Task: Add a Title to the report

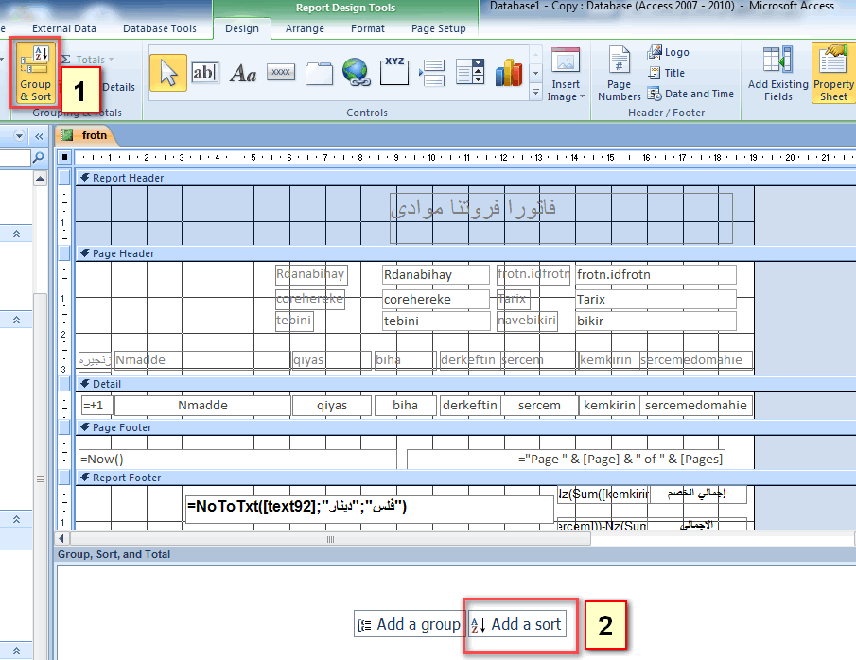Action: point(666,73)
